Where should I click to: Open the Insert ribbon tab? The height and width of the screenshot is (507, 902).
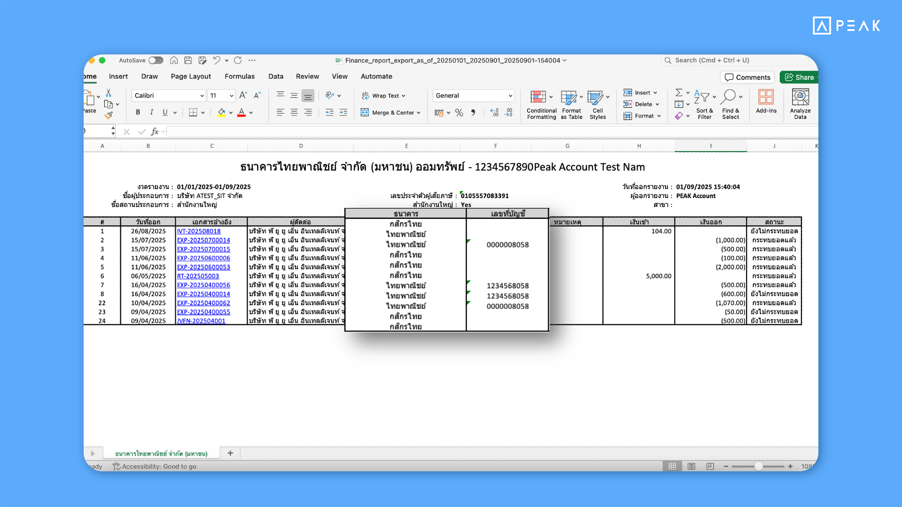coord(118,77)
